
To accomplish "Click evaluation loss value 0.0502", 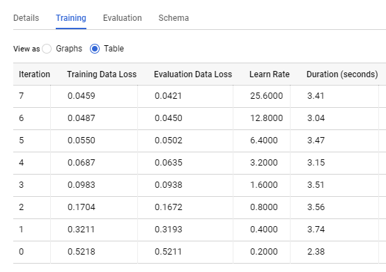I will [169, 141].
